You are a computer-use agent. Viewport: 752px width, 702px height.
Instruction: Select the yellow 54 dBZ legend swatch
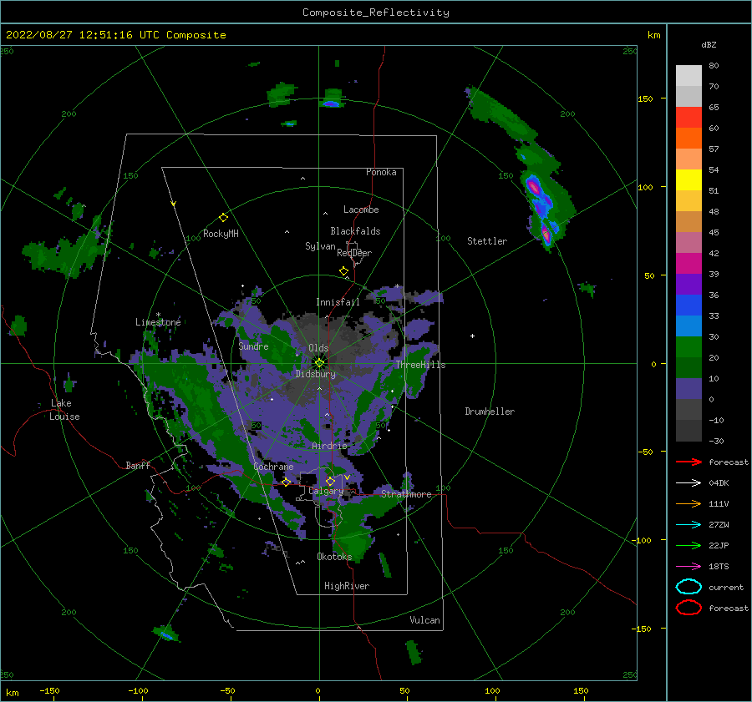click(688, 179)
